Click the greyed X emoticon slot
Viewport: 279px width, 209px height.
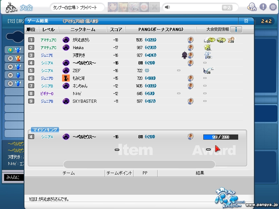click(154, 7)
